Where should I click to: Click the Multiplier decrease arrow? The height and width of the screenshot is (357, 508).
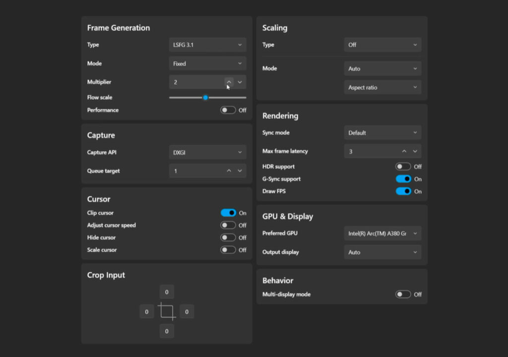coord(240,82)
